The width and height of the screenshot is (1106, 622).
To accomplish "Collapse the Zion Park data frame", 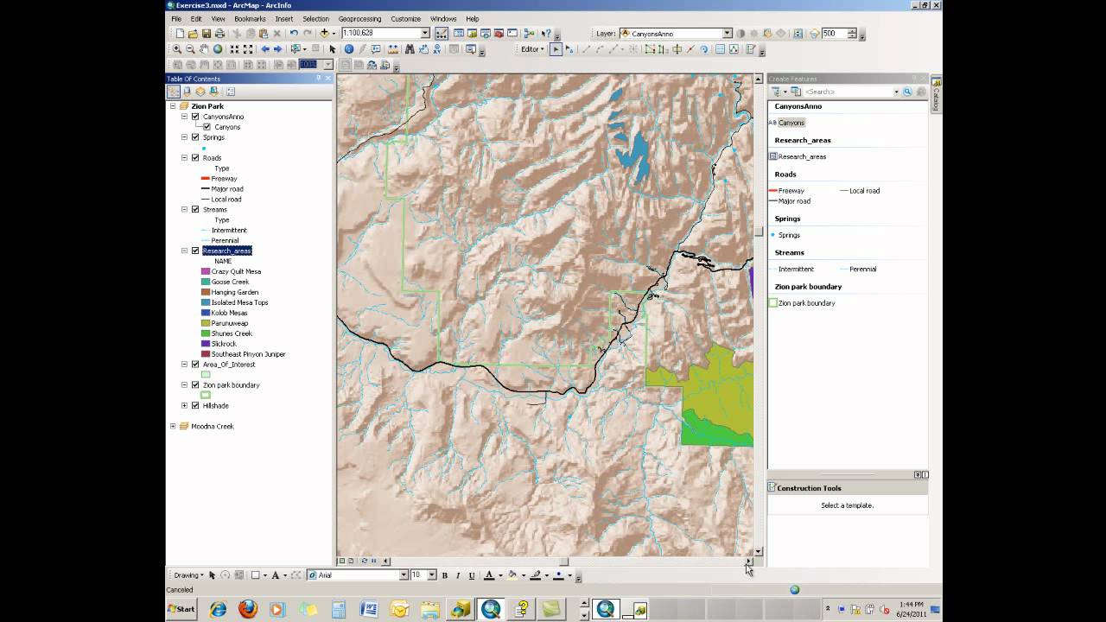I will (x=173, y=106).
